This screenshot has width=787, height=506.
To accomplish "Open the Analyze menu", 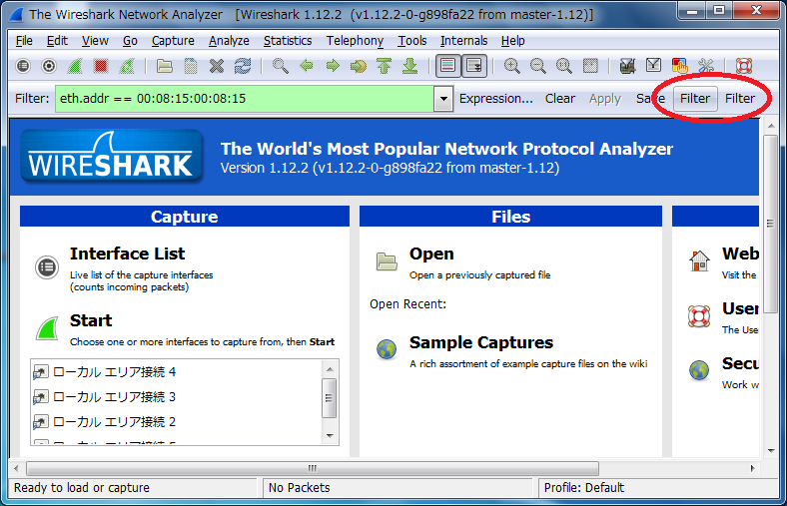I will click(x=229, y=41).
